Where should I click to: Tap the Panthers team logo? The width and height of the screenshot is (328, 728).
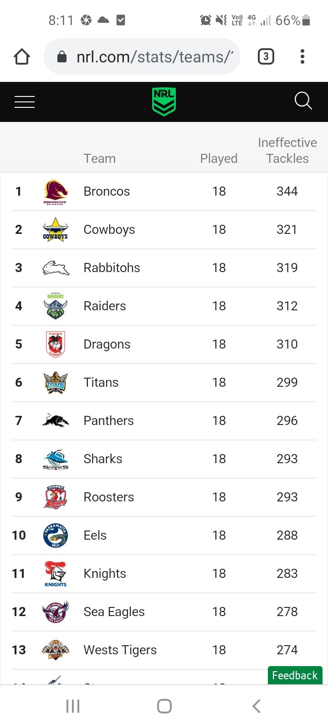[56, 420]
